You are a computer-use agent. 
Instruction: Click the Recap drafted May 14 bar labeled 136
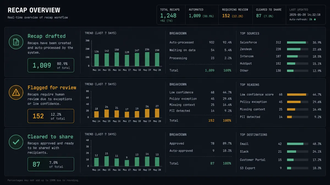97,60
